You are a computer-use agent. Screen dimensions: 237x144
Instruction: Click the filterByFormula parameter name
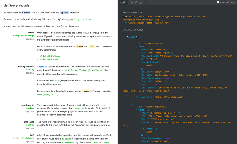pos(26,67)
